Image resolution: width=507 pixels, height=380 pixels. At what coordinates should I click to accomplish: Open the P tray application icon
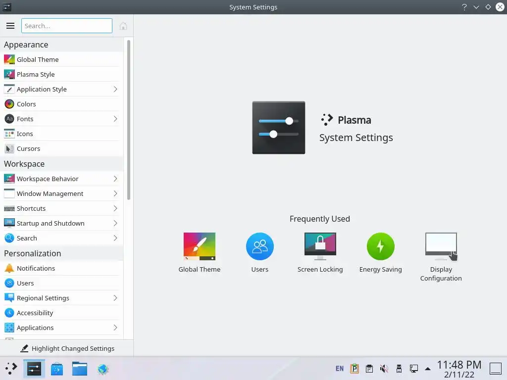tap(355, 368)
